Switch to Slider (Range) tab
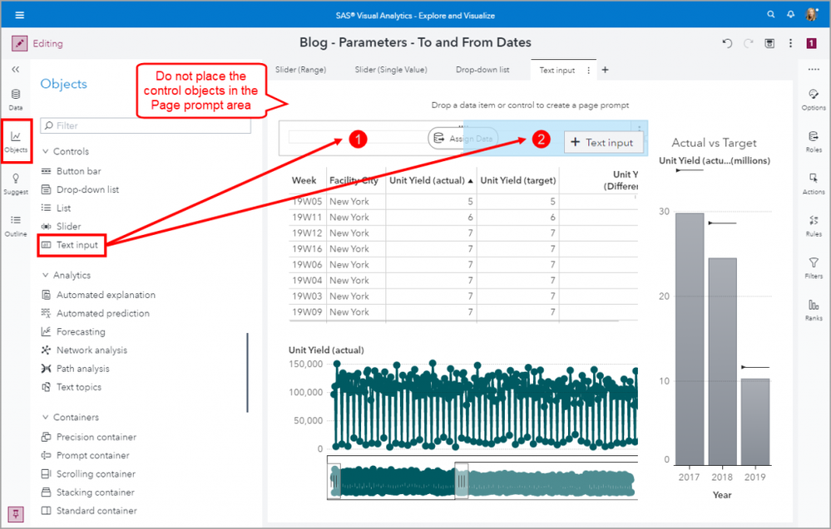The width and height of the screenshot is (831, 529). tap(300, 70)
